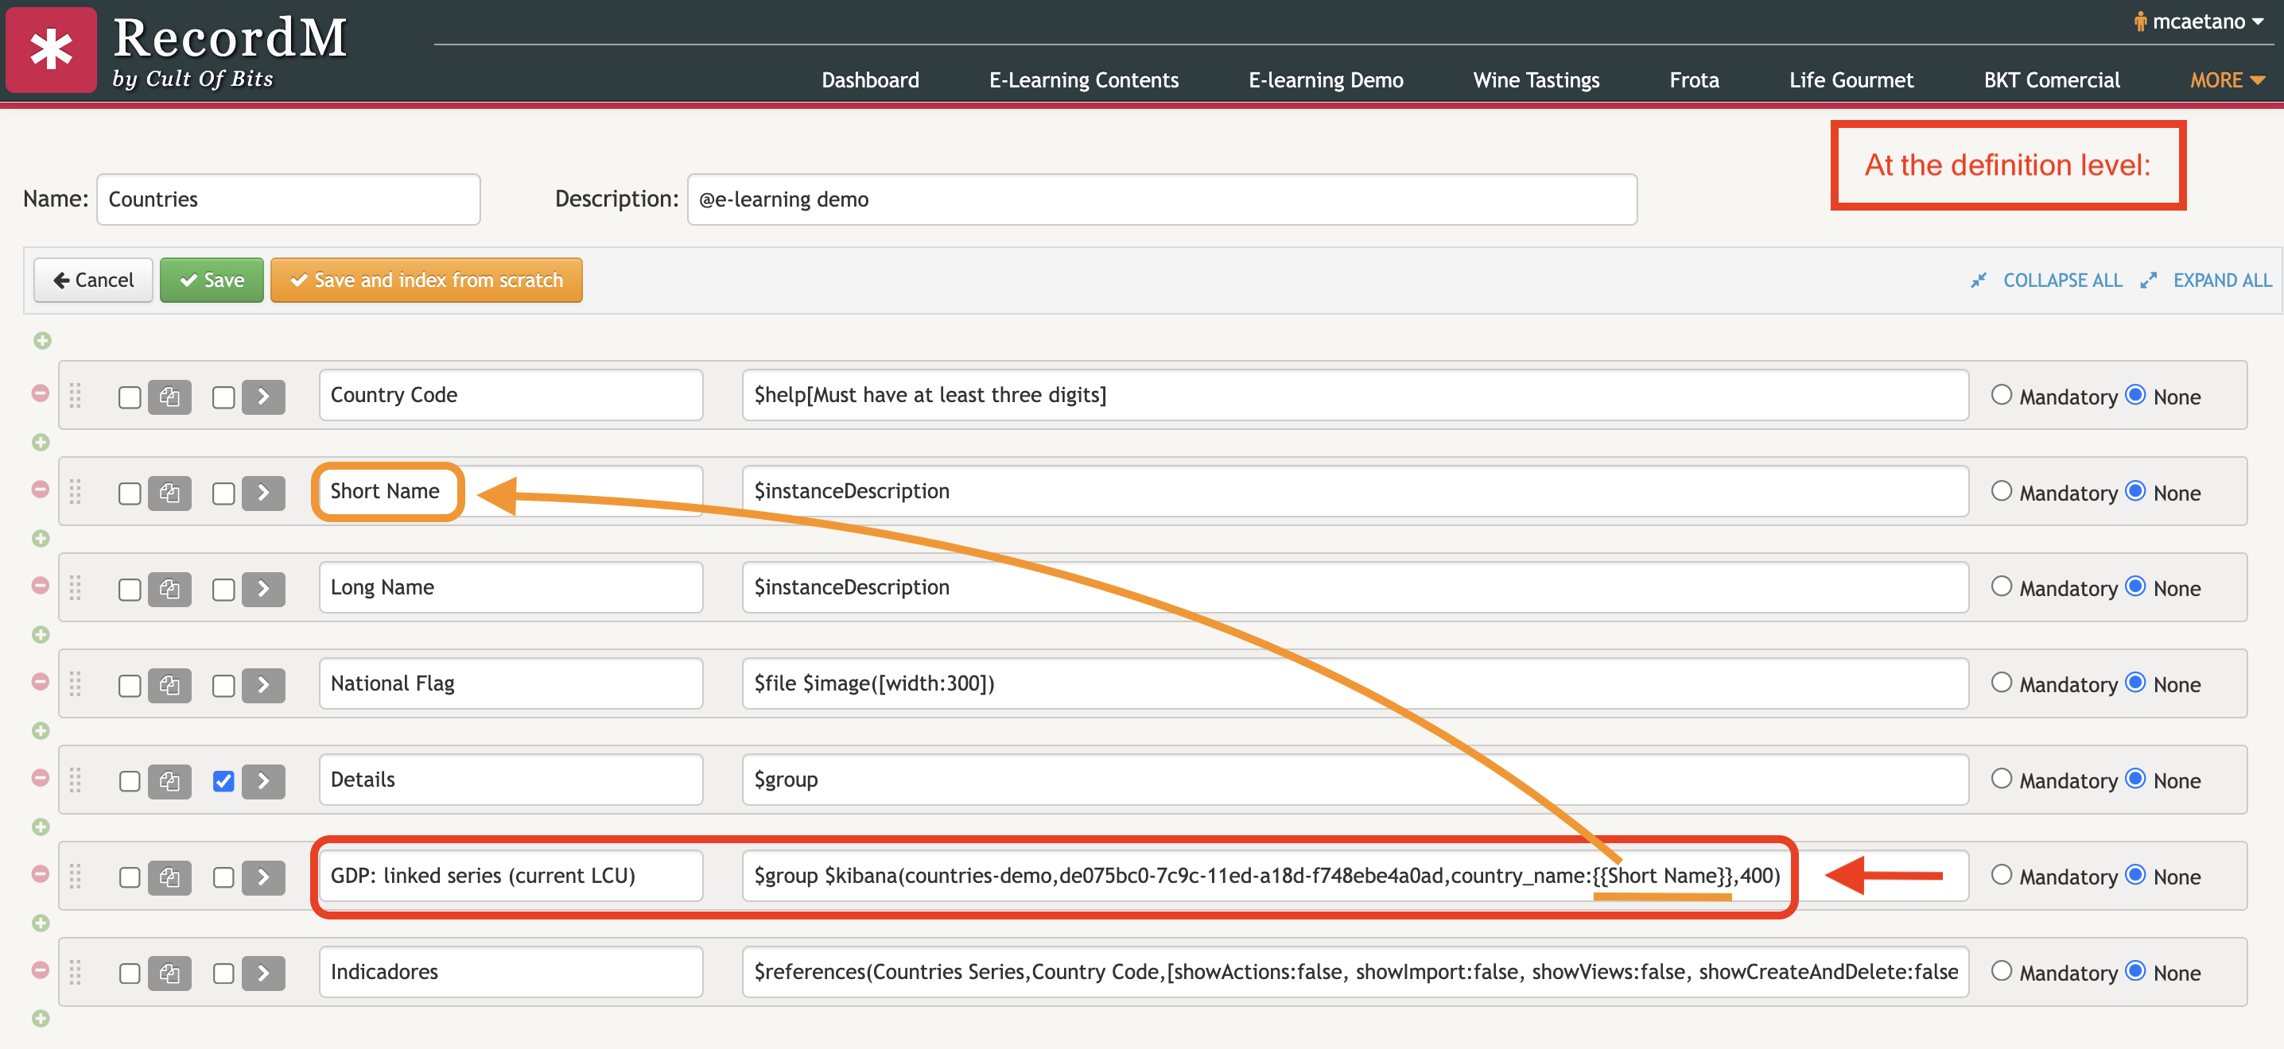Click the duplicate icon in National Flag row
The height and width of the screenshot is (1049, 2284).
(x=169, y=685)
